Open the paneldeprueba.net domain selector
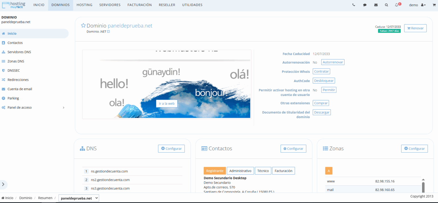The height and width of the screenshot is (203, 438). coord(79,198)
